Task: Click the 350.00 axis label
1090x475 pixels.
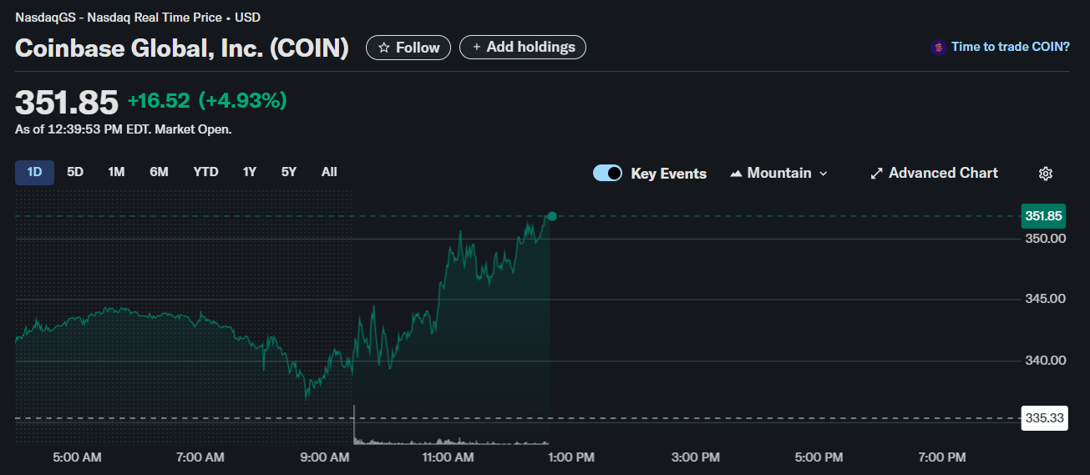Action: pyautogui.click(x=1046, y=239)
